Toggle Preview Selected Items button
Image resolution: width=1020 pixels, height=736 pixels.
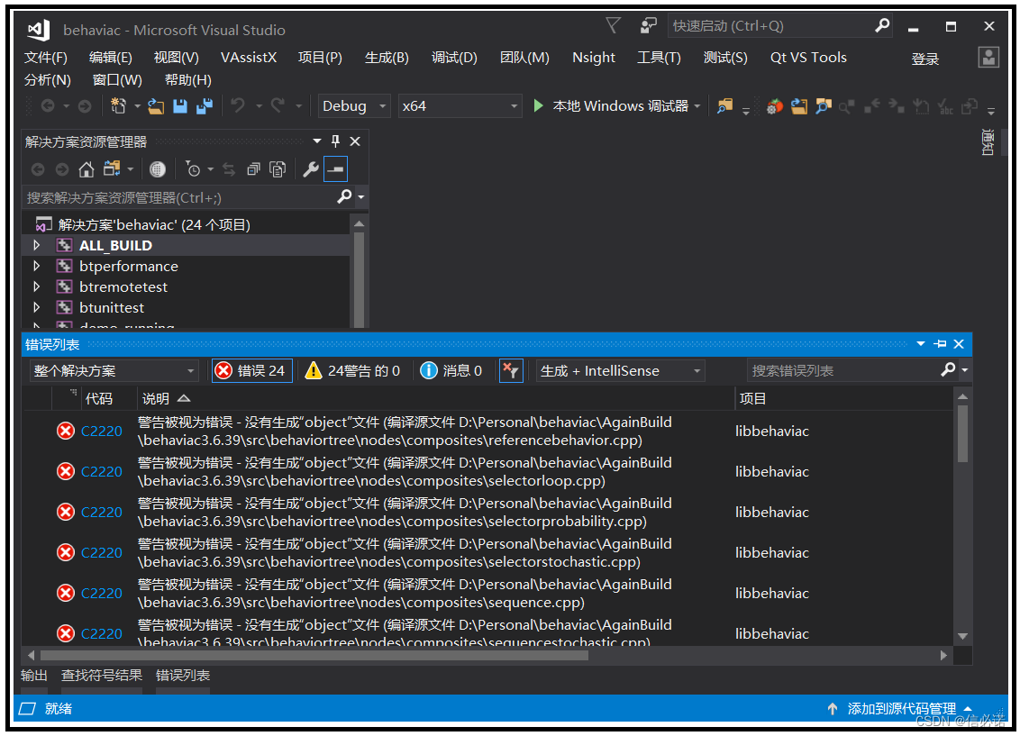(x=336, y=169)
